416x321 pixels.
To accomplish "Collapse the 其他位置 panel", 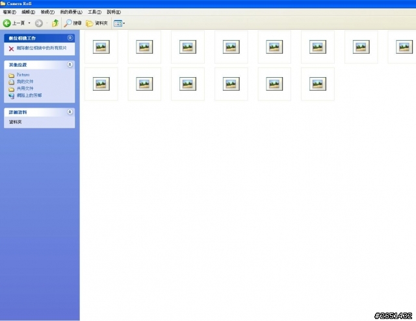I will click(x=70, y=65).
